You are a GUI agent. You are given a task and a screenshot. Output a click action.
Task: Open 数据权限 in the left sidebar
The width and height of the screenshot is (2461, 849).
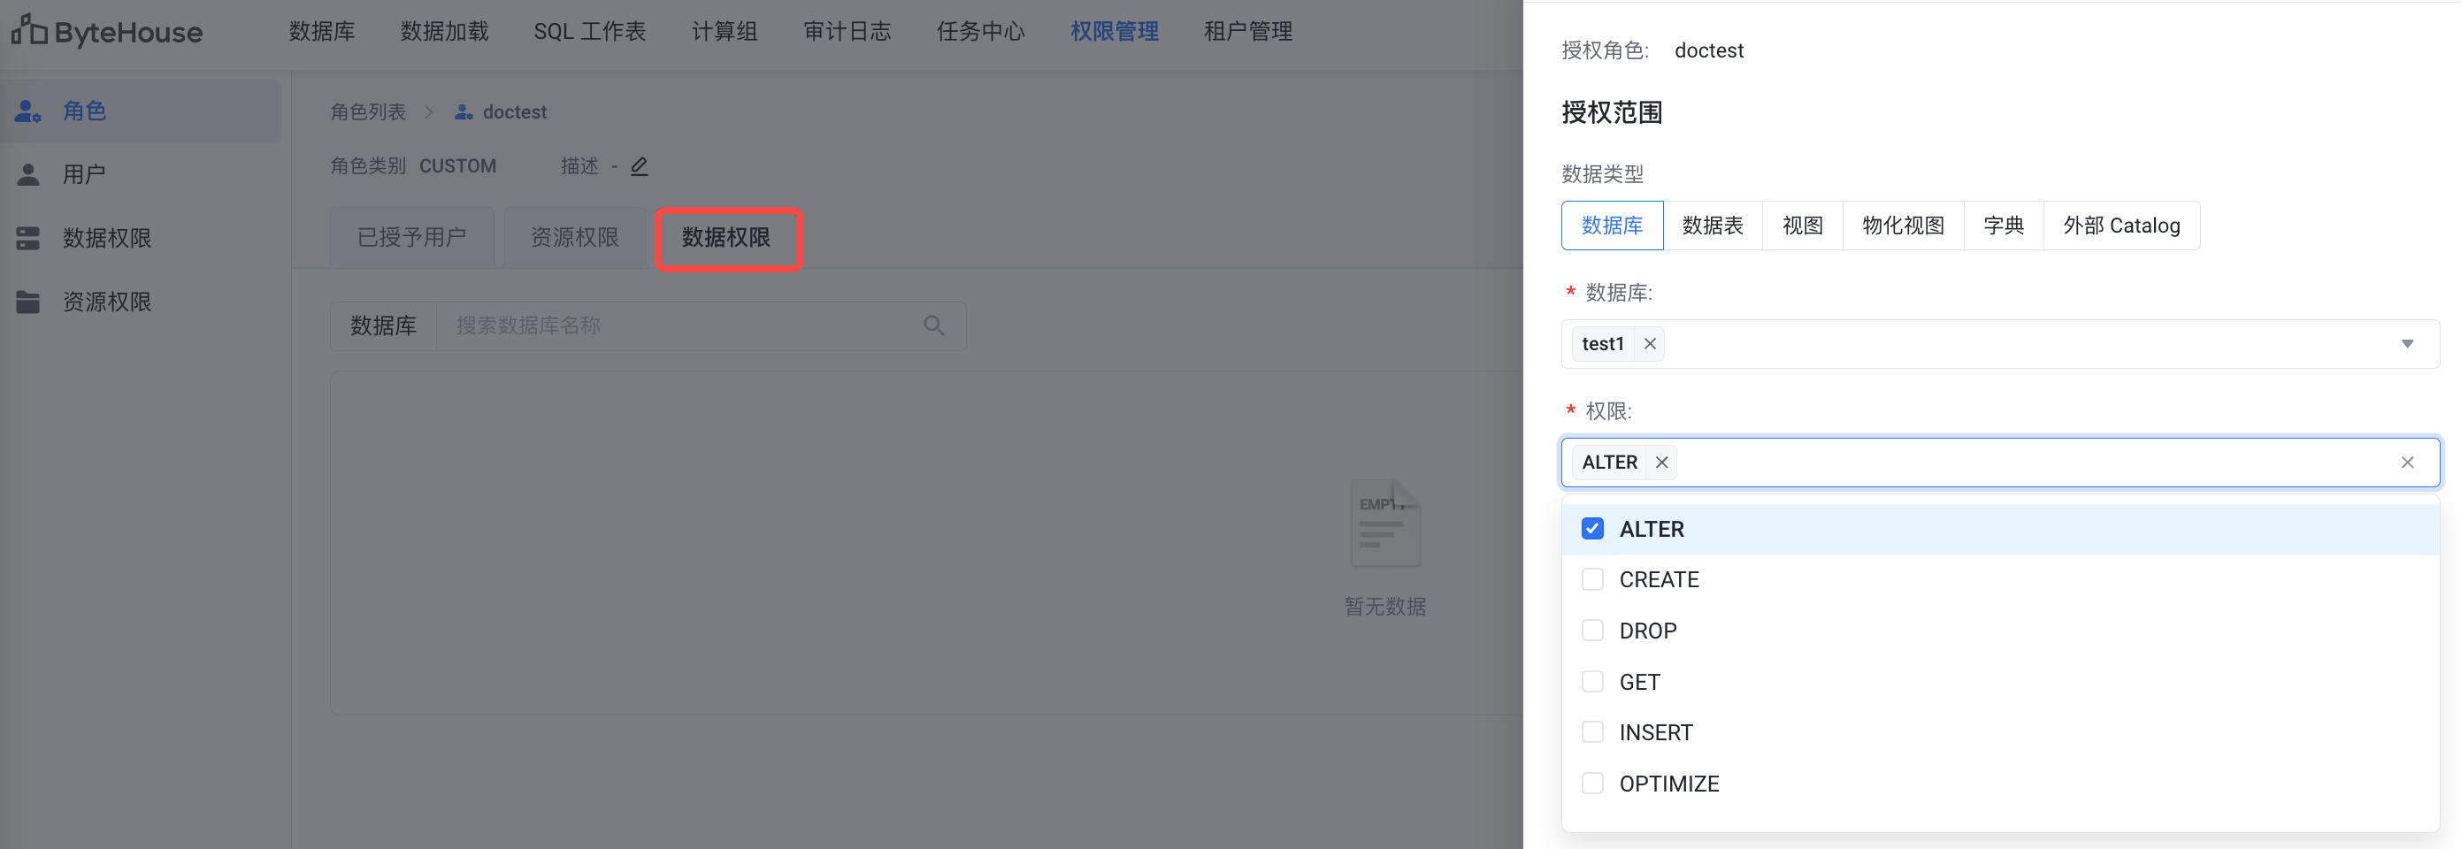click(141, 238)
